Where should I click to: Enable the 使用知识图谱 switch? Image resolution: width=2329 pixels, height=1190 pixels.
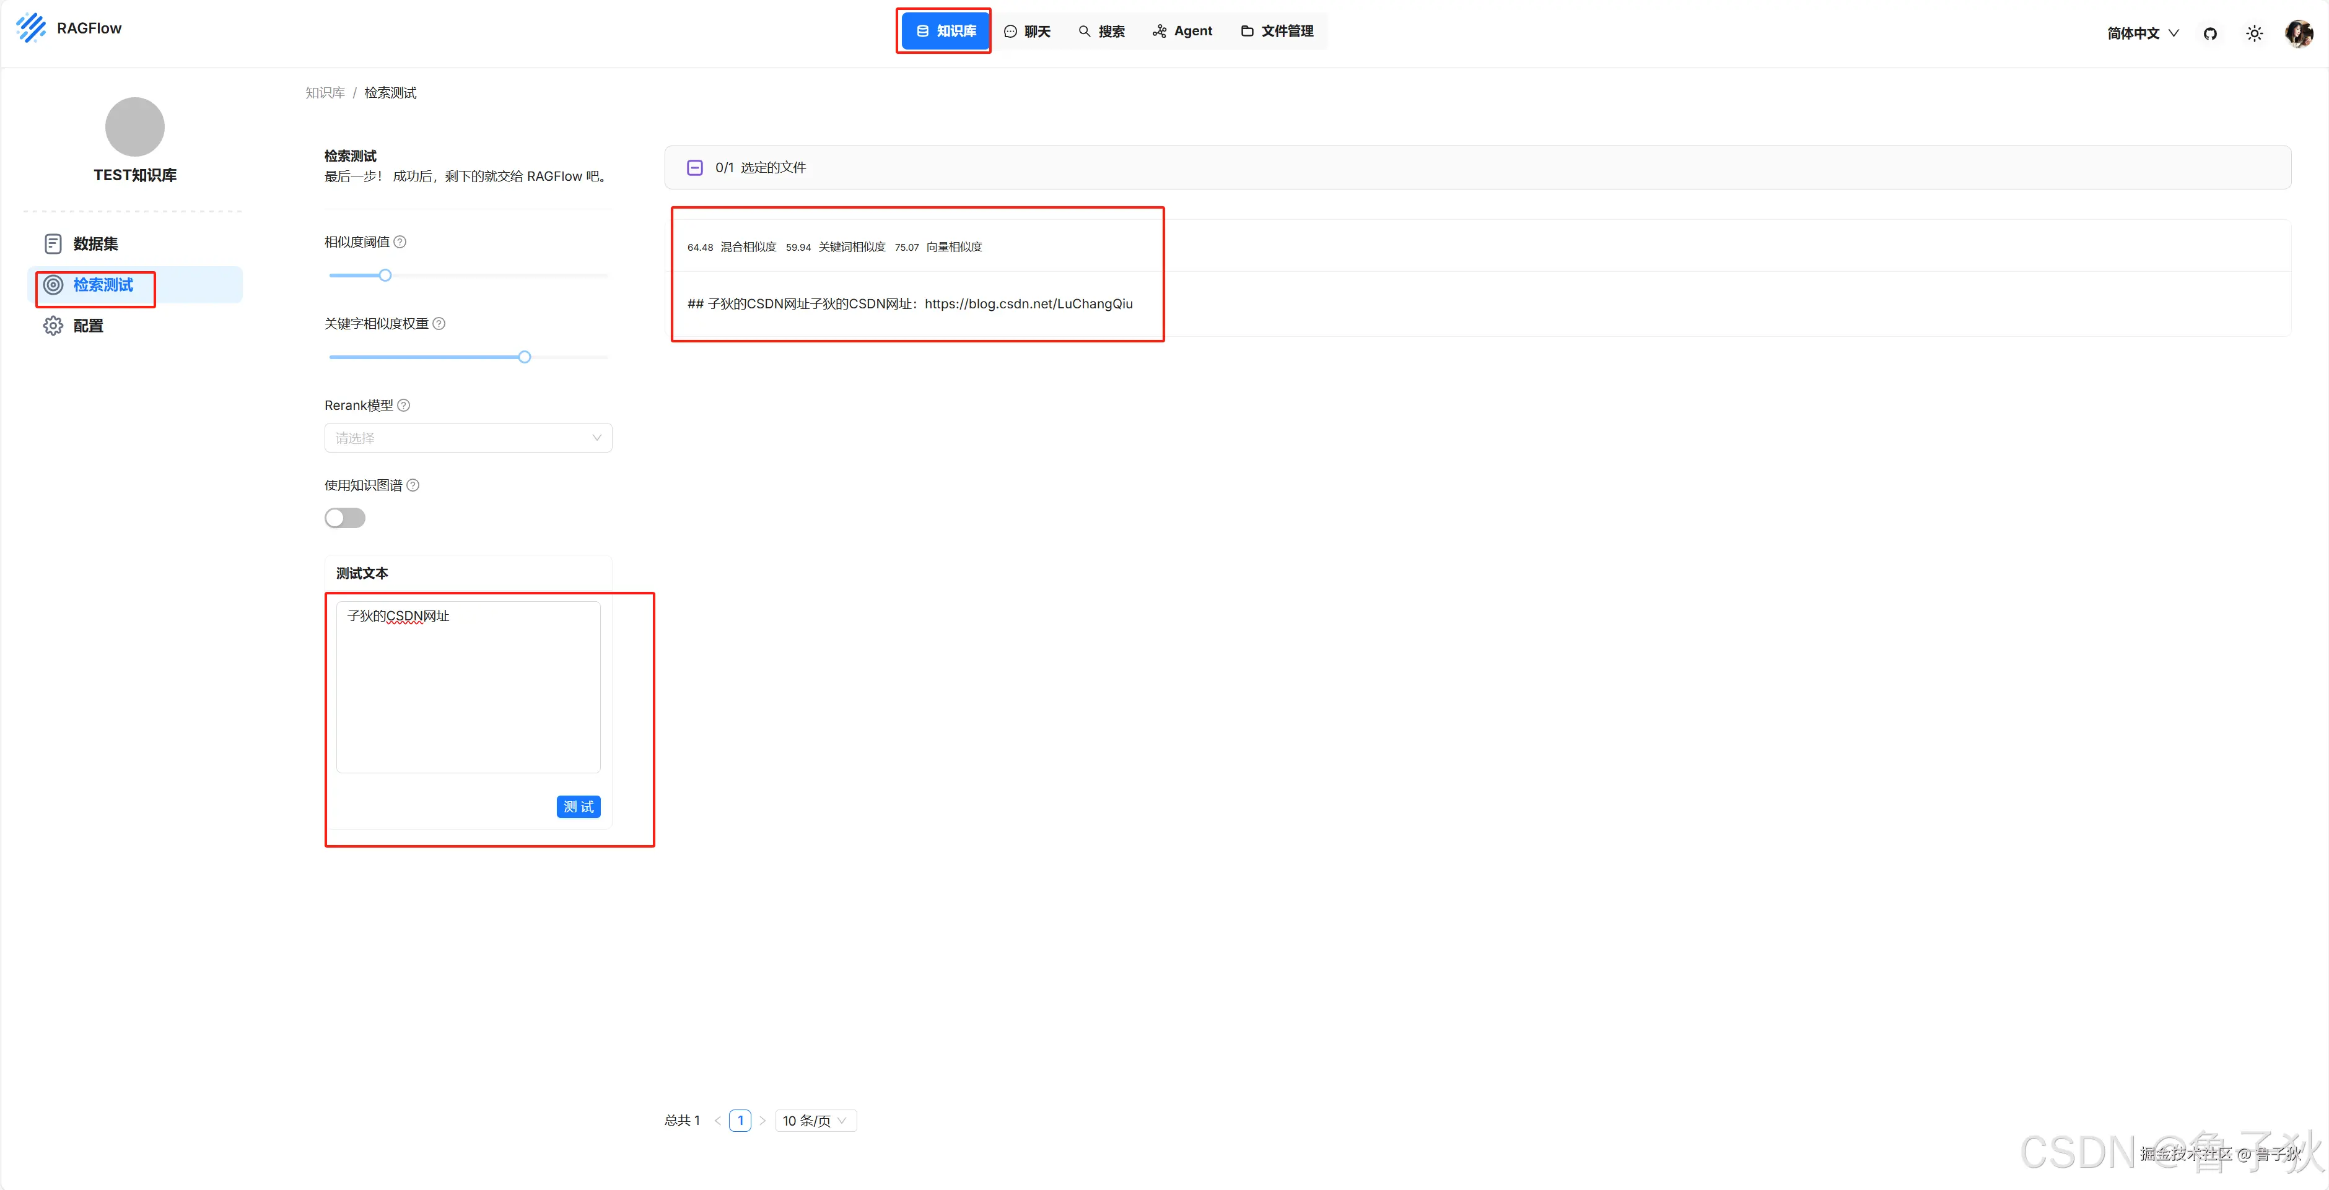344,518
